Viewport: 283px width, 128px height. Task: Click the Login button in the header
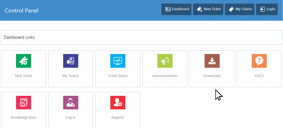click(267, 9)
